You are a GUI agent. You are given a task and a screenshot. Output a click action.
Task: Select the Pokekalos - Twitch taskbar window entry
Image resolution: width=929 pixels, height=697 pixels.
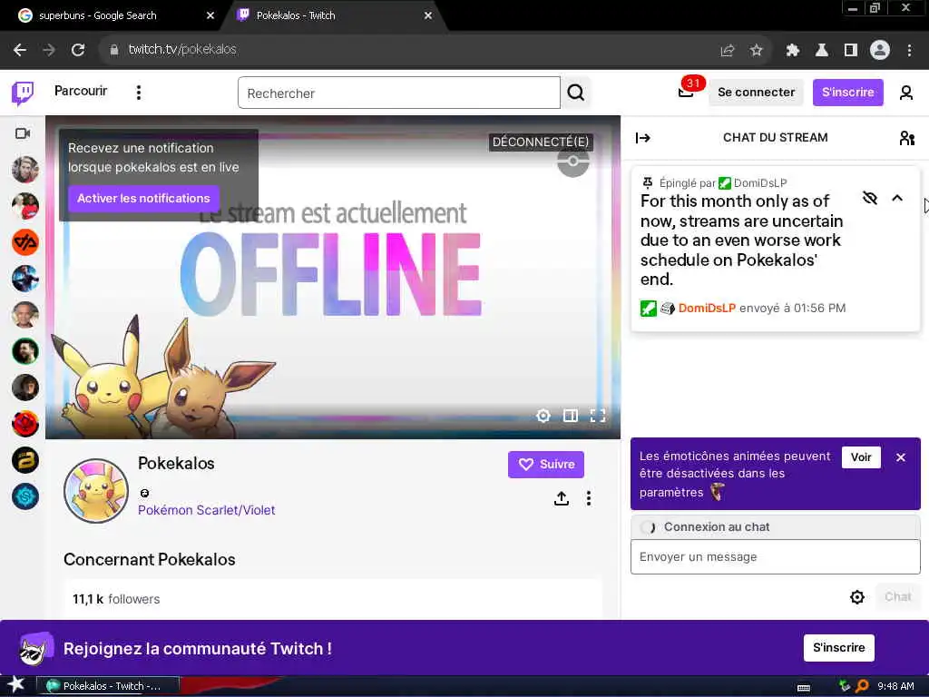point(108,686)
